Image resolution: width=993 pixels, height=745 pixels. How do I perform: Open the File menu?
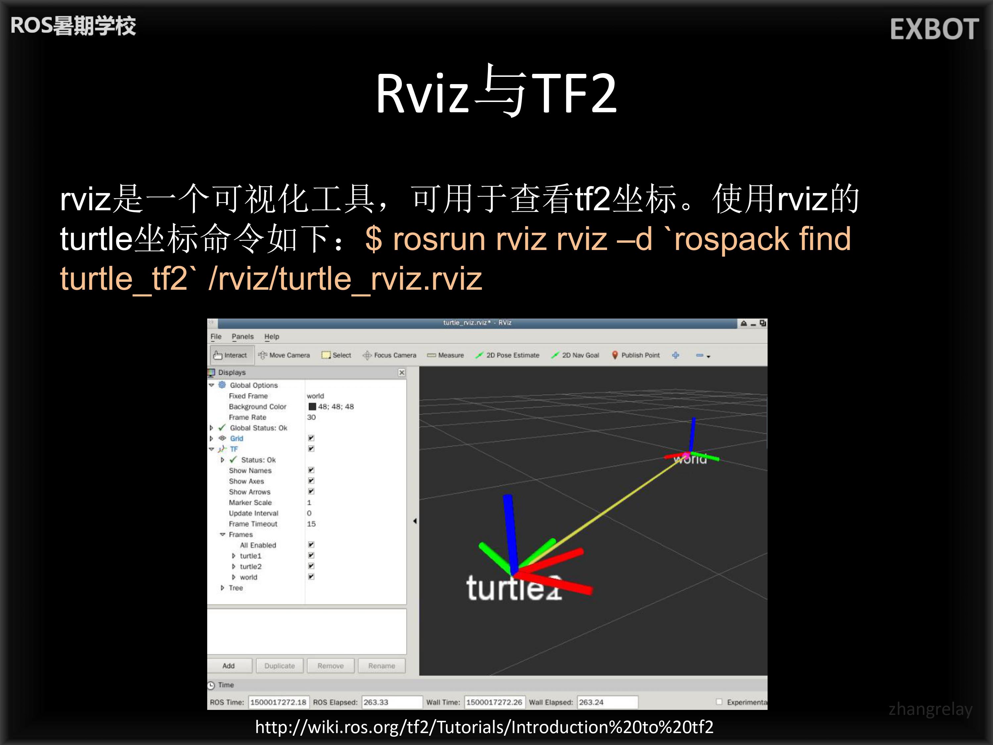pyautogui.click(x=216, y=336)
